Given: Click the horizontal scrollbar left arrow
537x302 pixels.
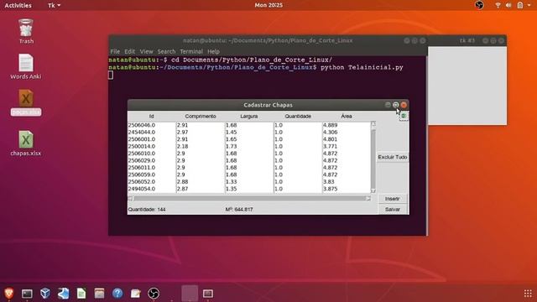Looking at the screenshot, I should pyautogui.click(x=130, y=198).
